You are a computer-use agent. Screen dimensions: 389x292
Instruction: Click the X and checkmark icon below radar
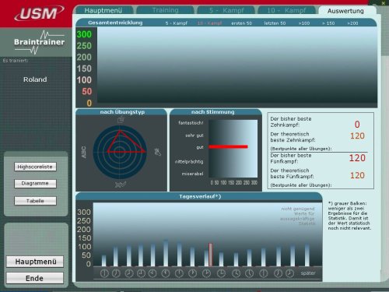click(121, 185)
